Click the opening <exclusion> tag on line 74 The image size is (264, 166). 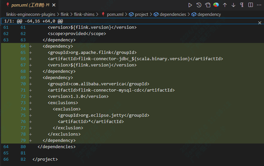(x=67, y=109)
